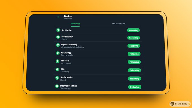Click the SEO topic icon
This screenshot has height=108, width=192.
pos(57,69)
